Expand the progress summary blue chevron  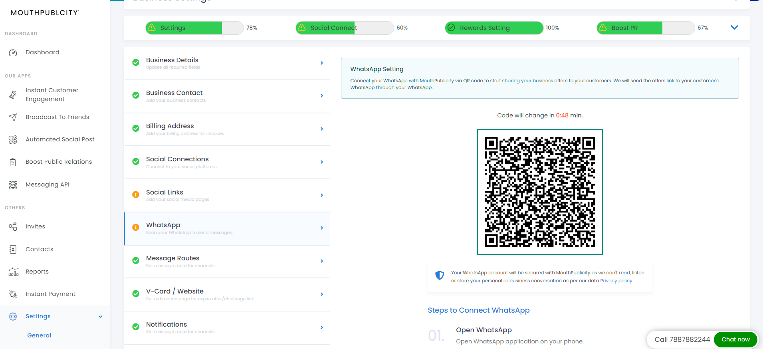click(x=734, y=28)
